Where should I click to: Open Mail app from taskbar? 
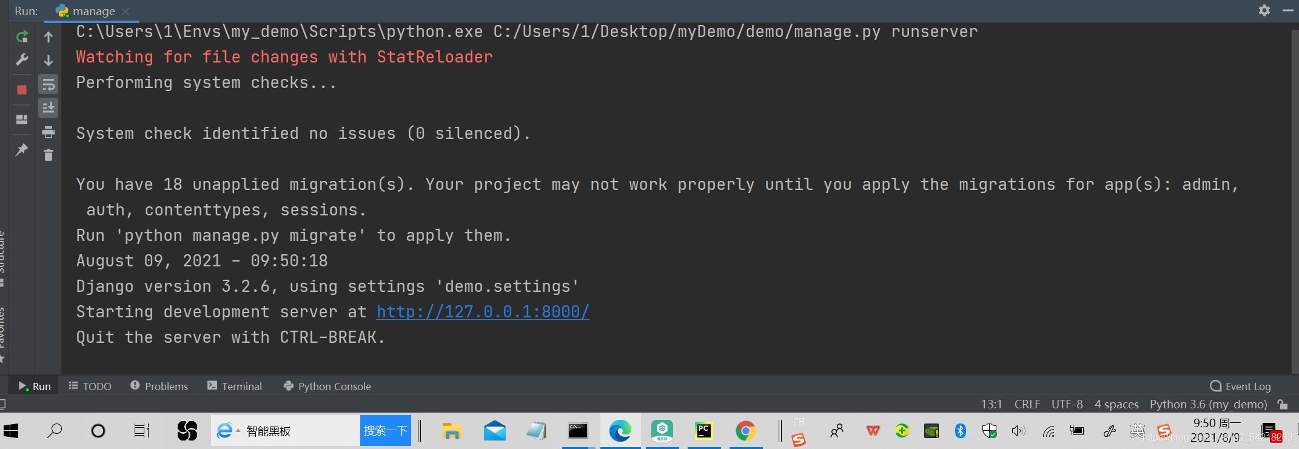(x=495, y=431)
